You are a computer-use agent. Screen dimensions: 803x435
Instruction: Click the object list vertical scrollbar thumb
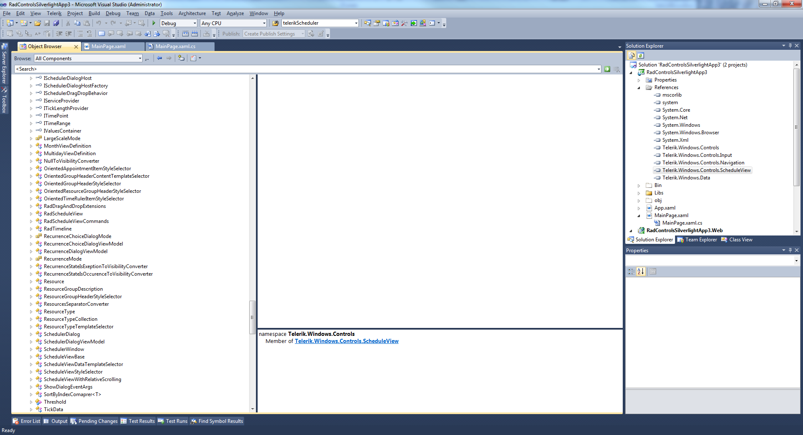click(252, 317)
